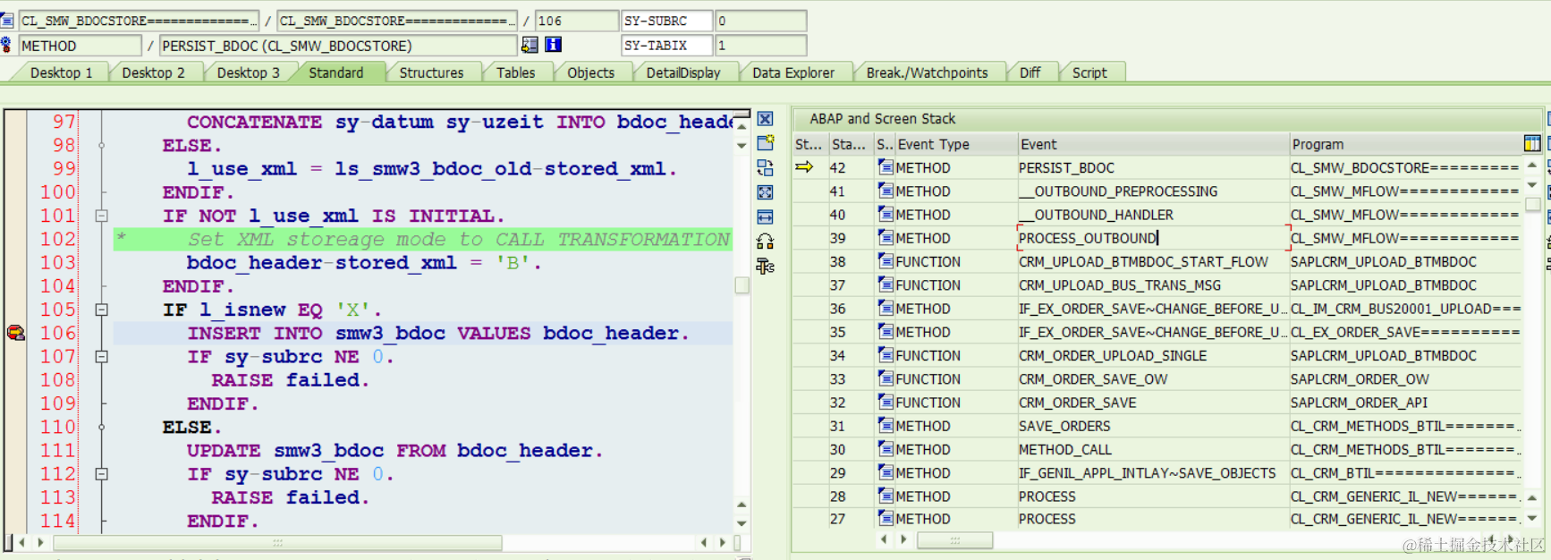The height and width of the screenshot is (560, 1551).
Task: Switch to the Desktop 2 tab
Action: 154,72
